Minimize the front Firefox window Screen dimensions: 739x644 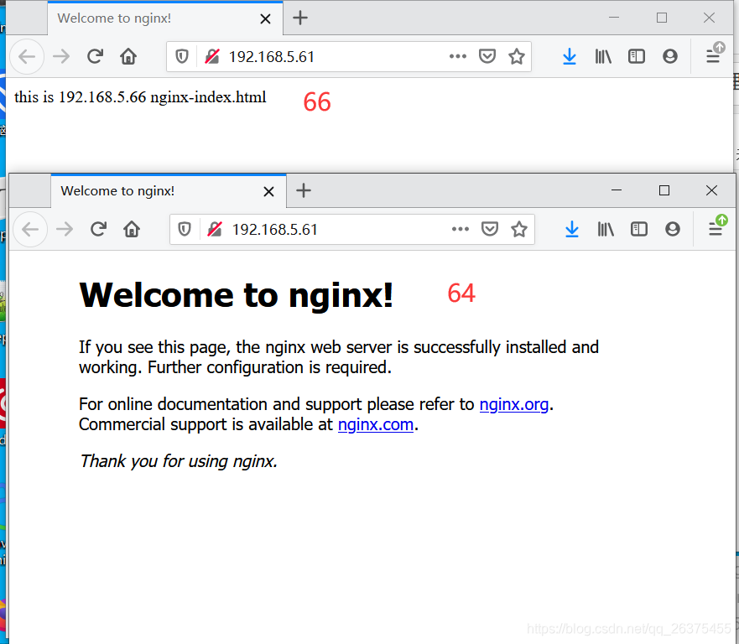click(x=616, y=190)
